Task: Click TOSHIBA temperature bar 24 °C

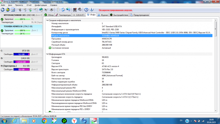Action: pos(22,33)
